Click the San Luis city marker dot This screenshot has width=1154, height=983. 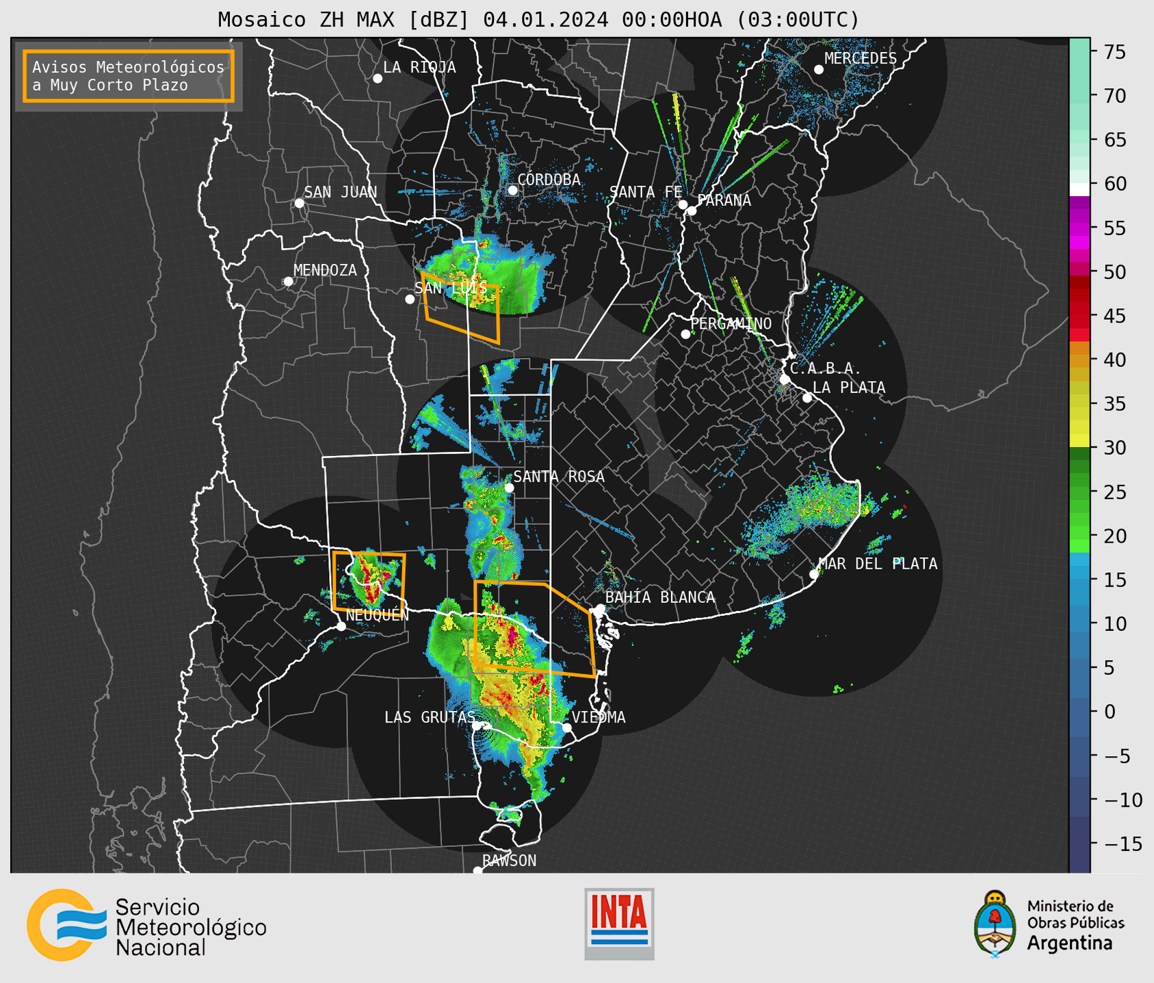(x=410, y=299)
